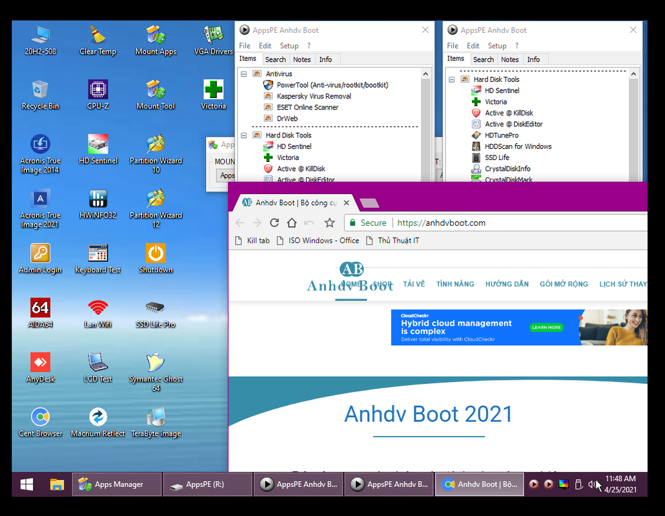This screenshot has height=516, width=665.
Task: Click the browser reload button
Action: click(x=274, y=223)
